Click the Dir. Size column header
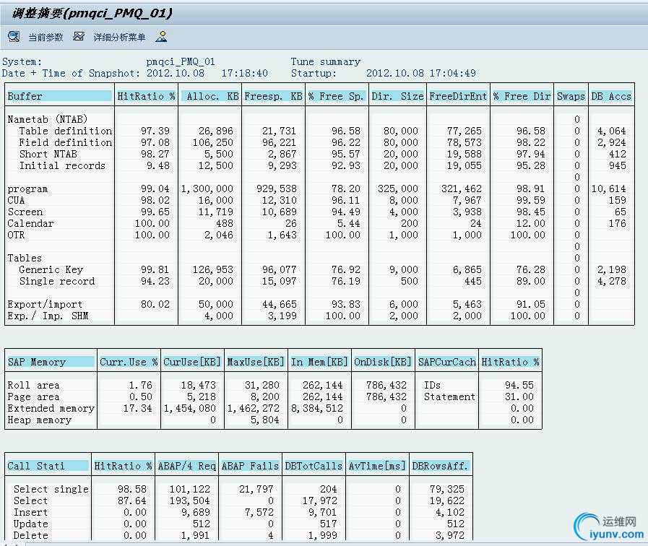This screenshot has height=546, width=648. (397, 96)
